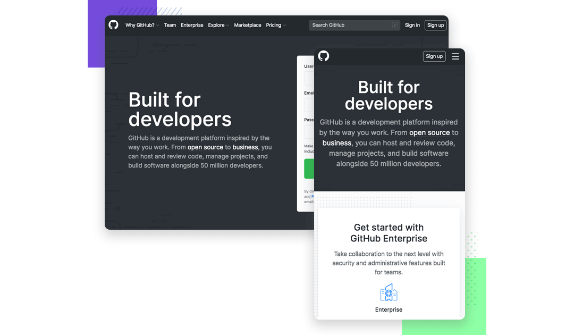Viewport: 574px width, 335px height.
Task: Click the GitHub logo in mobile view
Action: (324, 56)
